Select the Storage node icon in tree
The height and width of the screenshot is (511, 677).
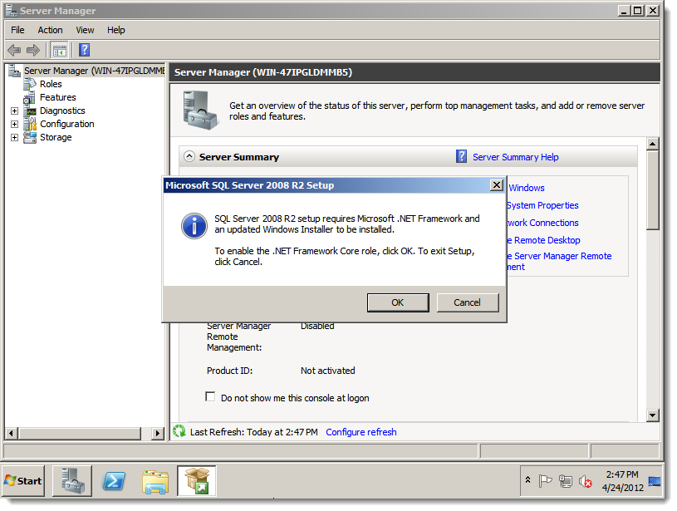[30, 137]
